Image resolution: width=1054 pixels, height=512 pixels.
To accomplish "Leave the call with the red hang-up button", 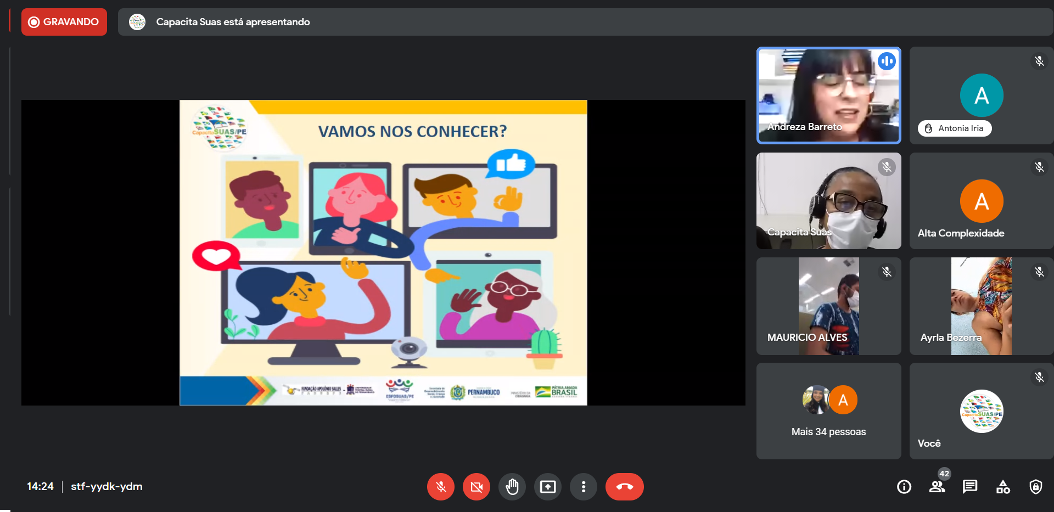I will [x=624, y=487].
